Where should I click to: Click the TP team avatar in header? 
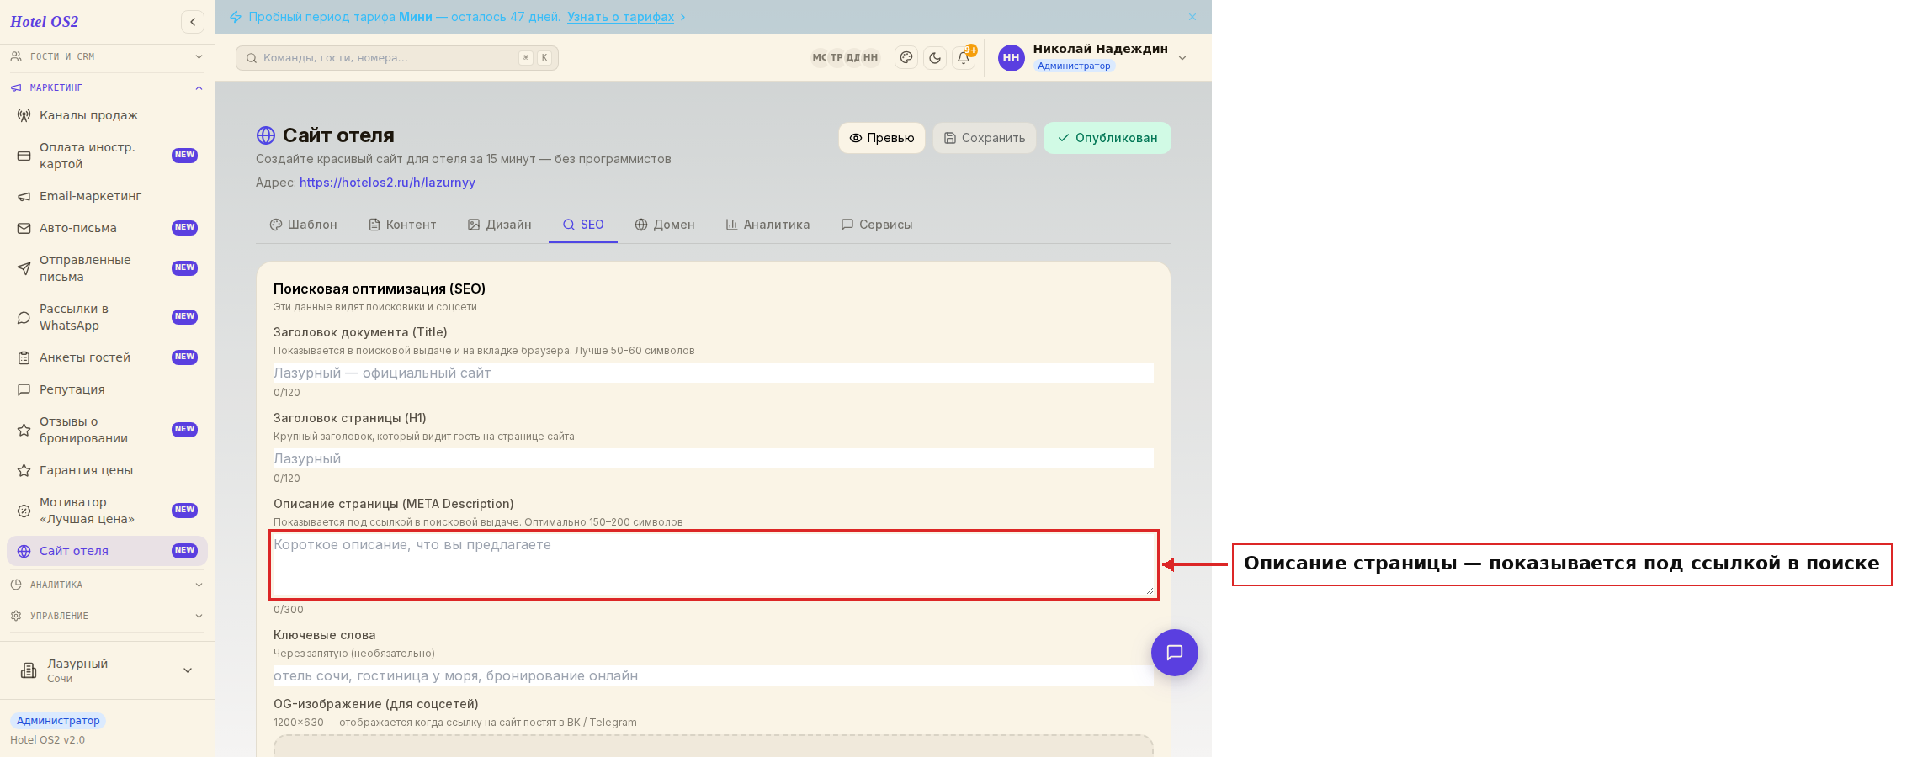click(x=836, y=57)
